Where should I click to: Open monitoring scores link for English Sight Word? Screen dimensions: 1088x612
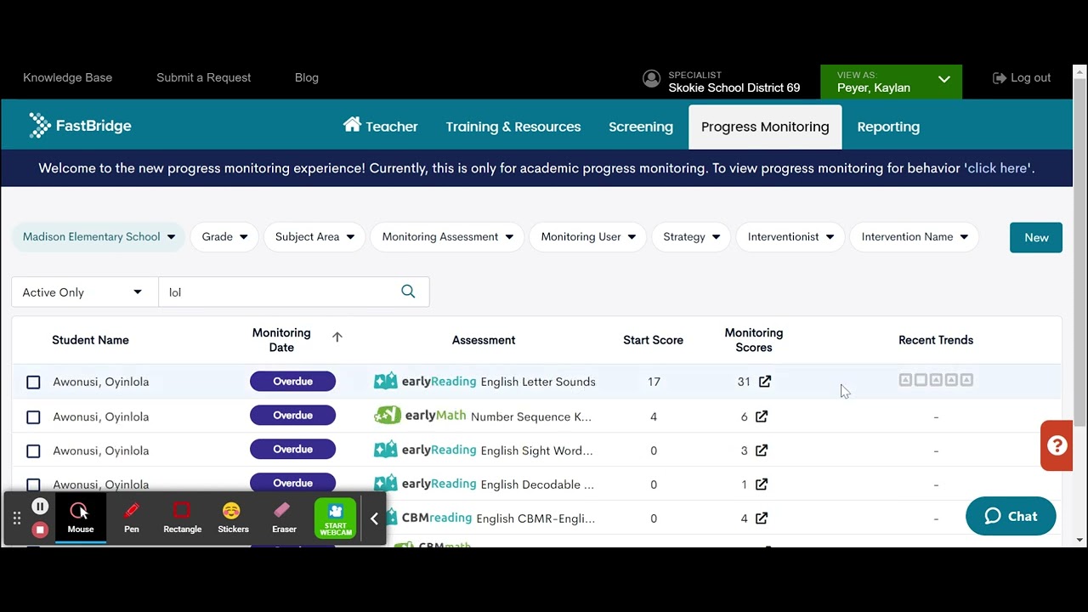[x=762, y=450]
